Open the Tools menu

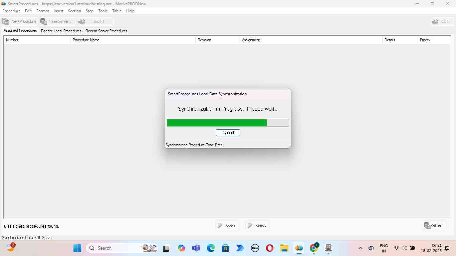click(103, 11)
